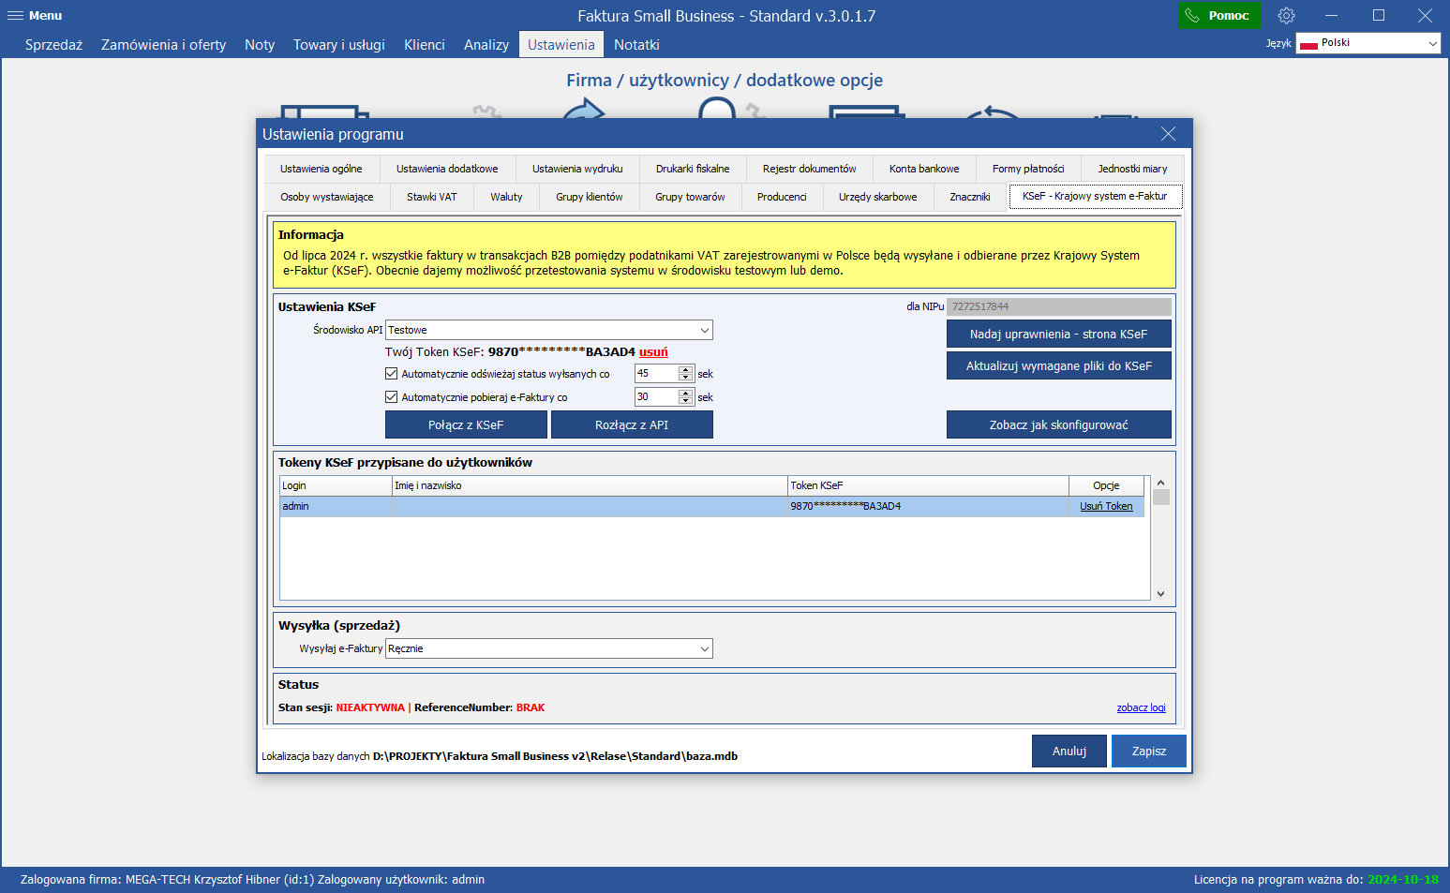Click Zobacz jak skonfigurować button

(x=1058, y=424)
